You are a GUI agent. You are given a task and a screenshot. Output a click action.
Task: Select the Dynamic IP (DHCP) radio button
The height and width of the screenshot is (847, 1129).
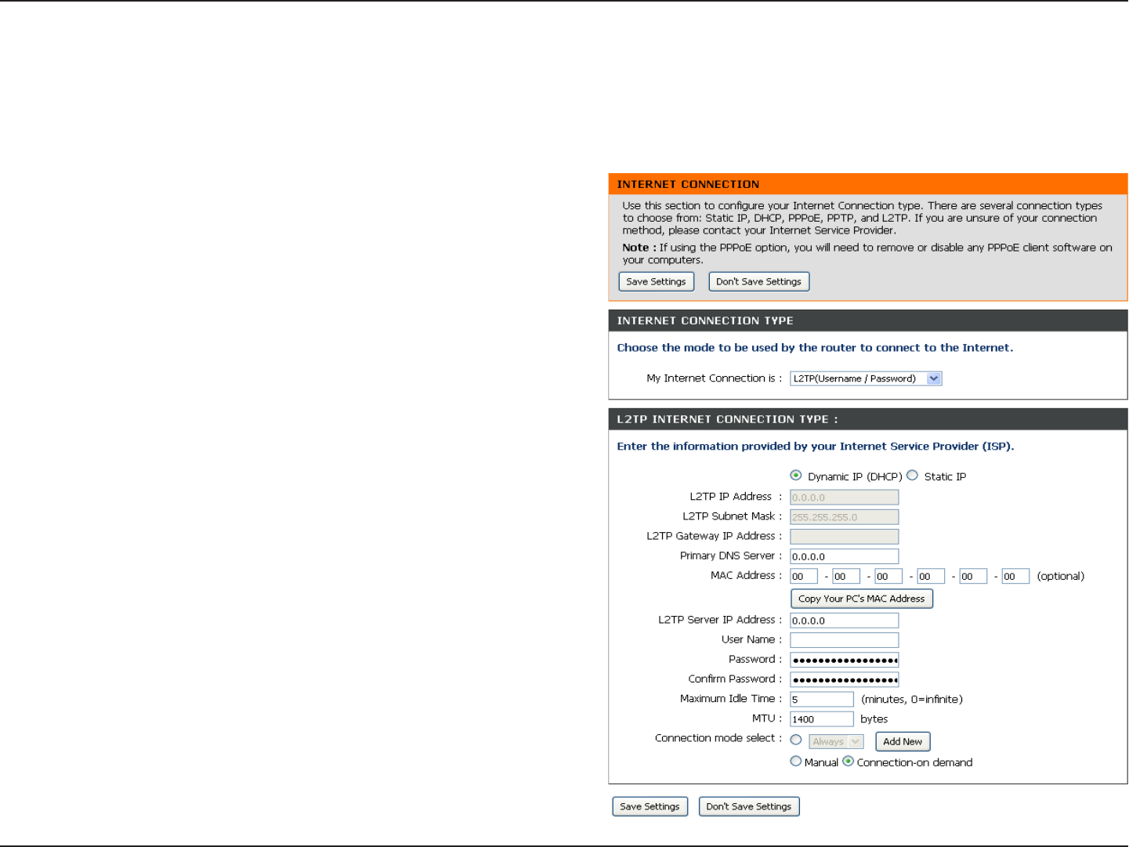pyautogui.click(x=796, y=476)
